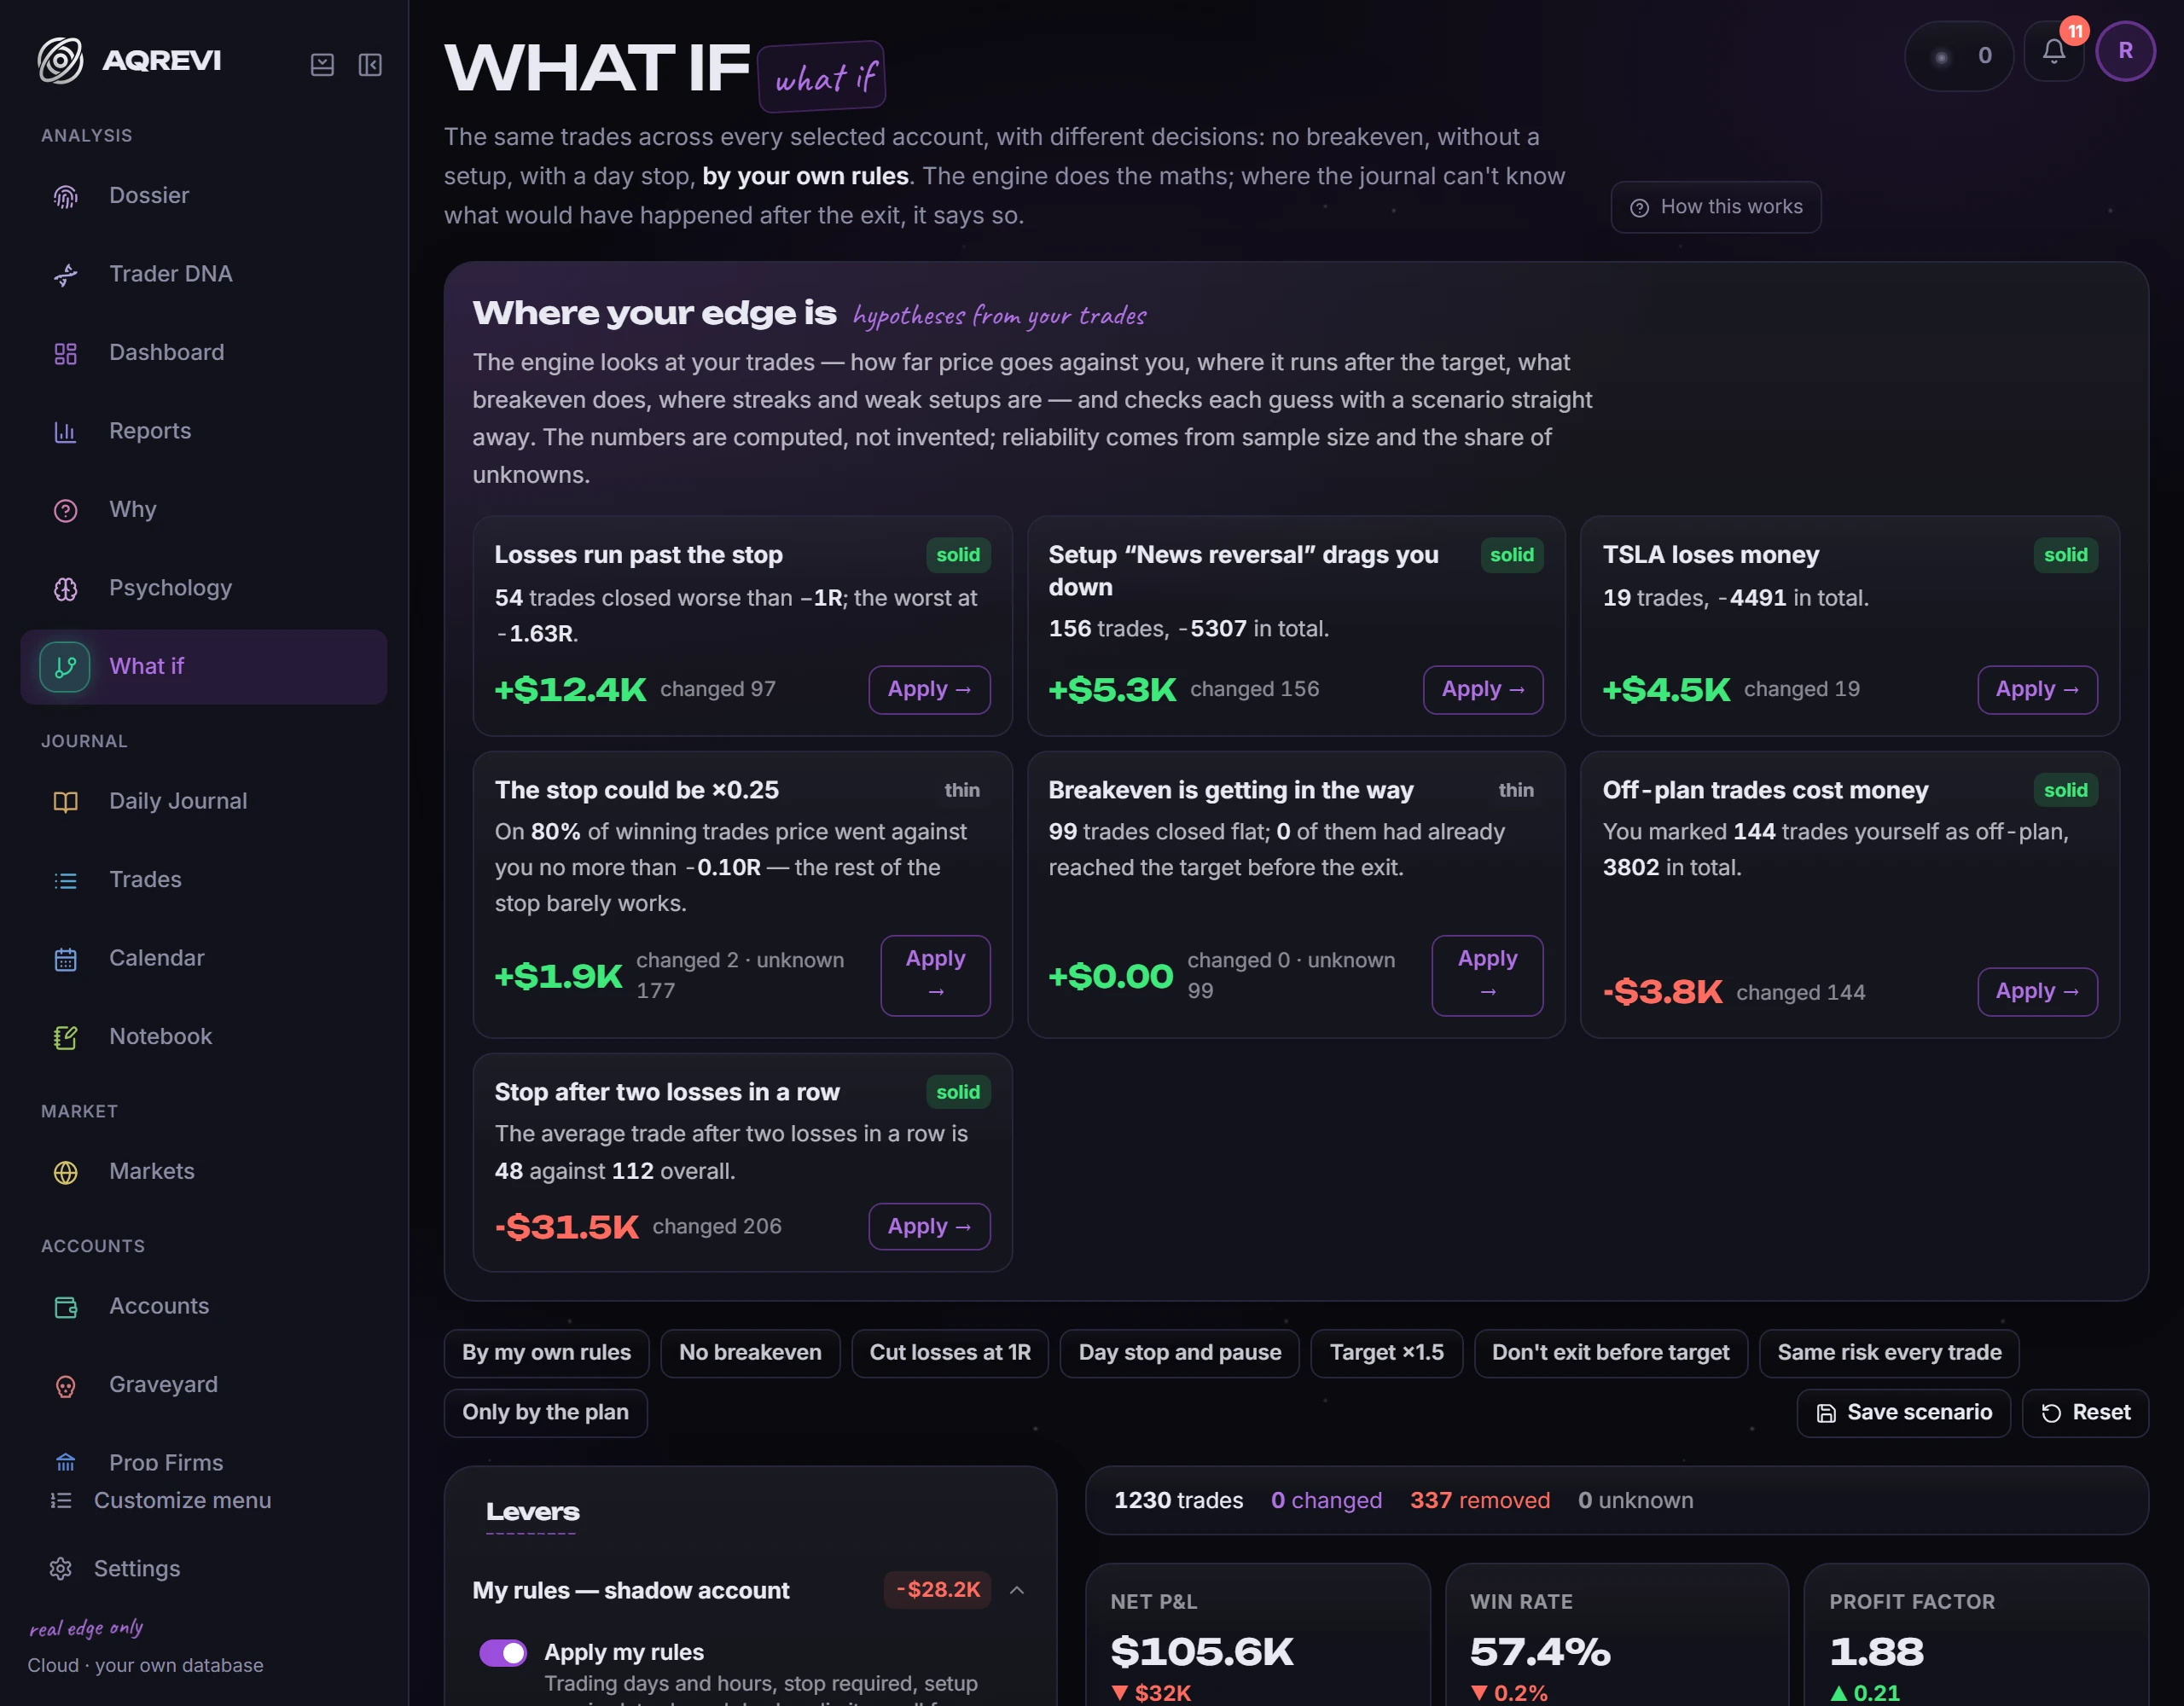Select the No breakeven scenario chip
The image size is (2184, 1706).
[x=750, y=1353]
